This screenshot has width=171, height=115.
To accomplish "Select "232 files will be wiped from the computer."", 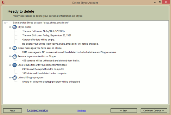I will click(x=43, y=69).
